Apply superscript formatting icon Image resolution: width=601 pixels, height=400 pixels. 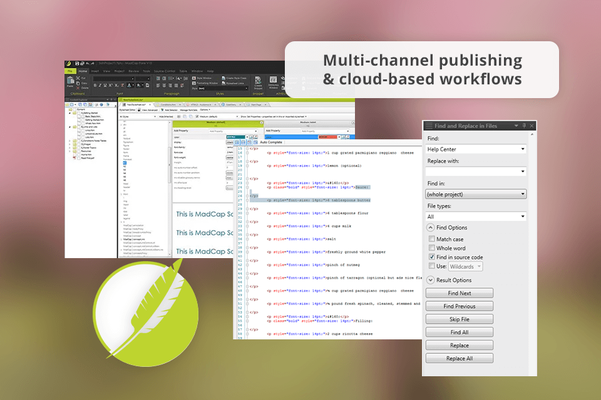tap(111, 86)
